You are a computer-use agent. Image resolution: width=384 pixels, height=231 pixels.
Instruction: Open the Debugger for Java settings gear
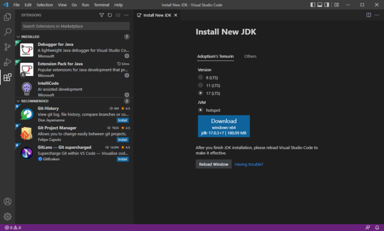point(126,56)
